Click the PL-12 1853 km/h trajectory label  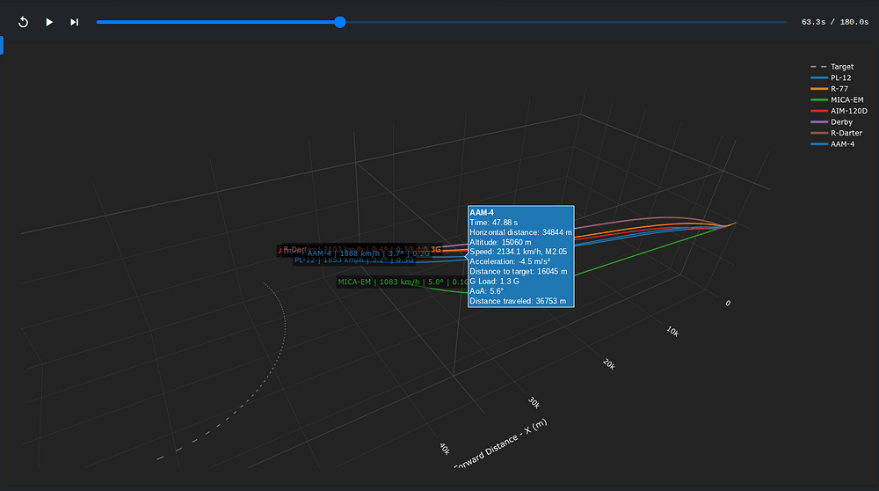click(354, 260)
